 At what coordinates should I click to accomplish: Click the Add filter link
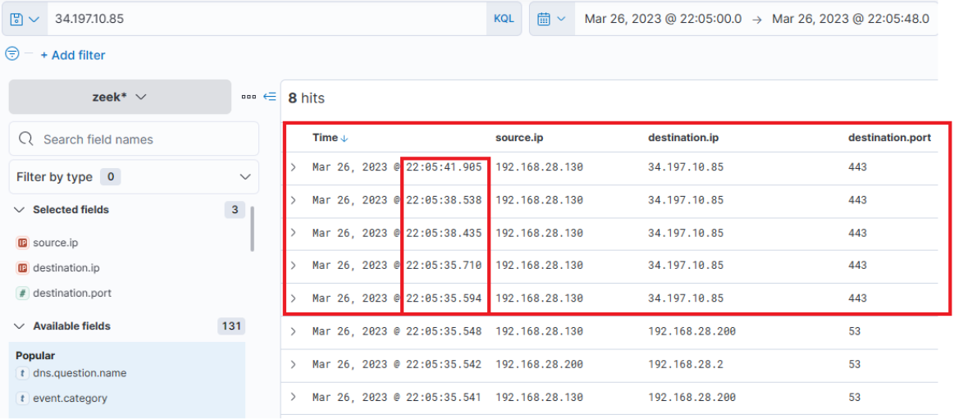(73, 55)
